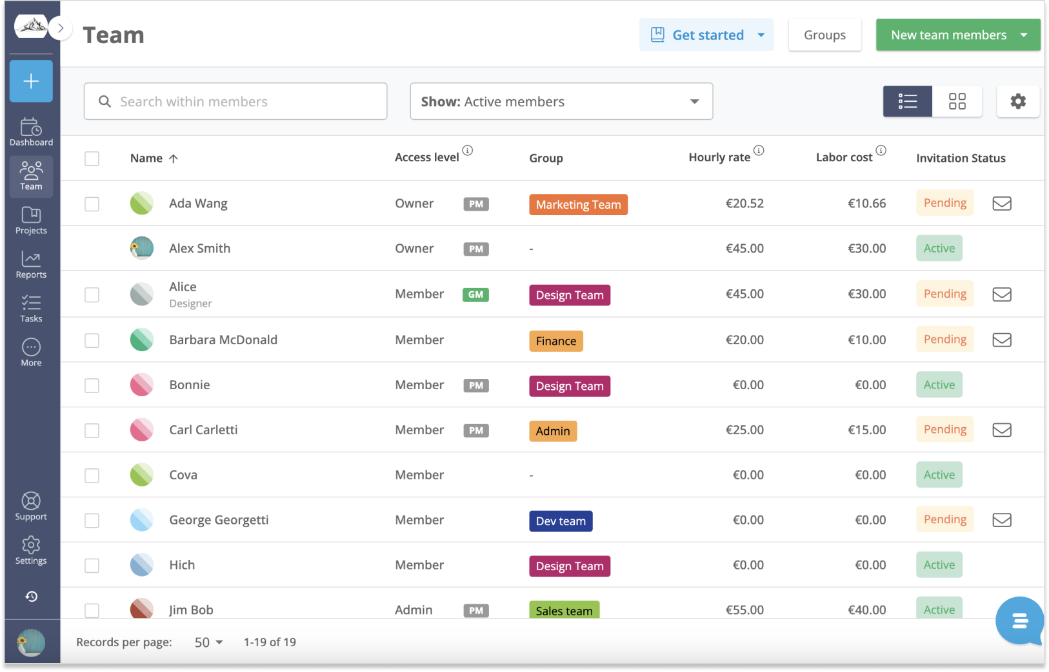
Task: Click the Get started button
Action: pos(706,35)
